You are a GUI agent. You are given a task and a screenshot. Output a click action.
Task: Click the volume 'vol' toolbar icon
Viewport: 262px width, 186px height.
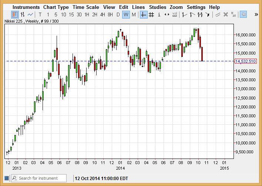[175, 14]
